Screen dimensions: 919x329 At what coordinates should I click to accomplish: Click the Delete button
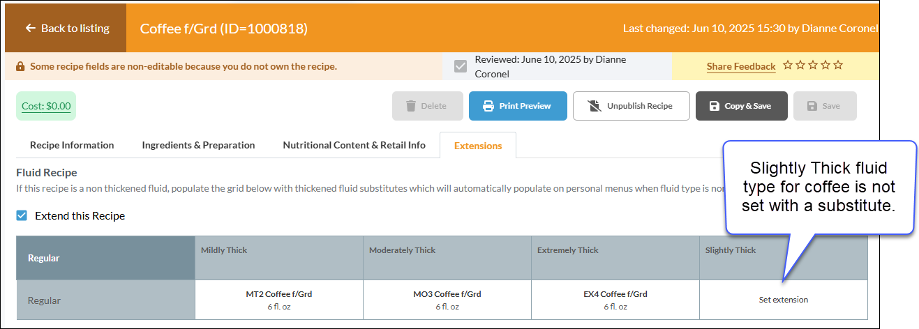(x=428, y=106)
